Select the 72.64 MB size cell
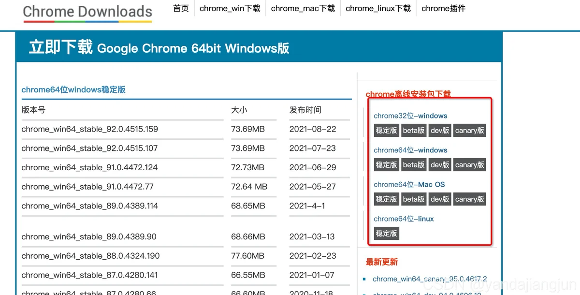580x295 pixels. [x=249, y=187]
